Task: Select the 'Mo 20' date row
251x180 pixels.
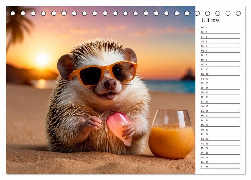Action: click(220, 116)
